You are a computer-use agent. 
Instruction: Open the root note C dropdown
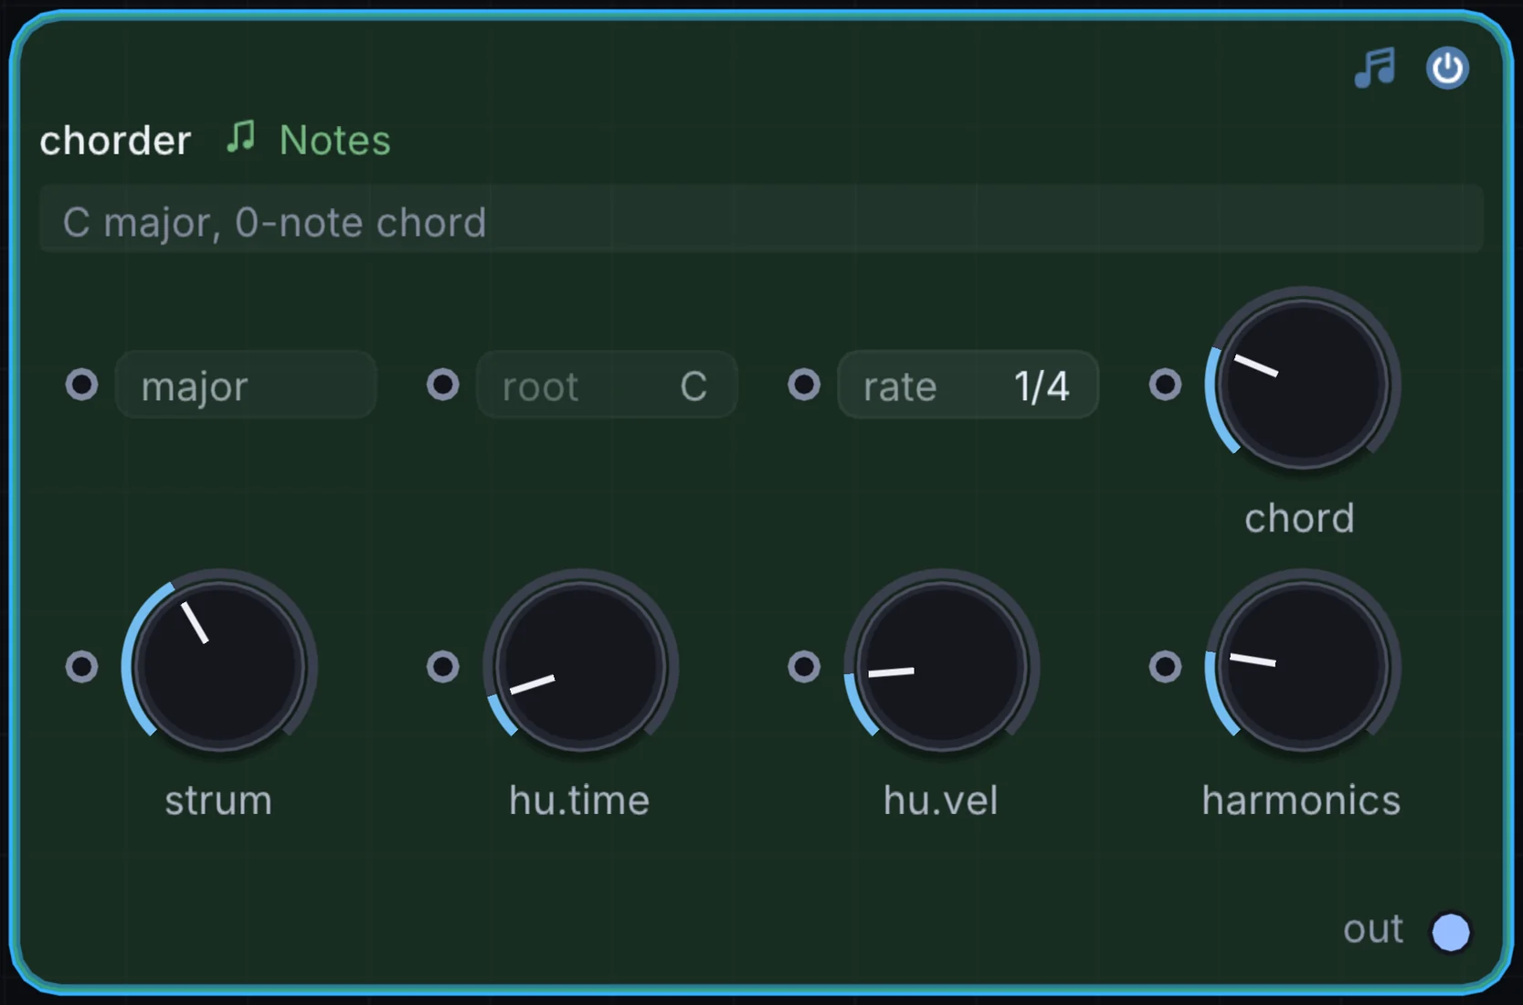[x=607, y=385]
